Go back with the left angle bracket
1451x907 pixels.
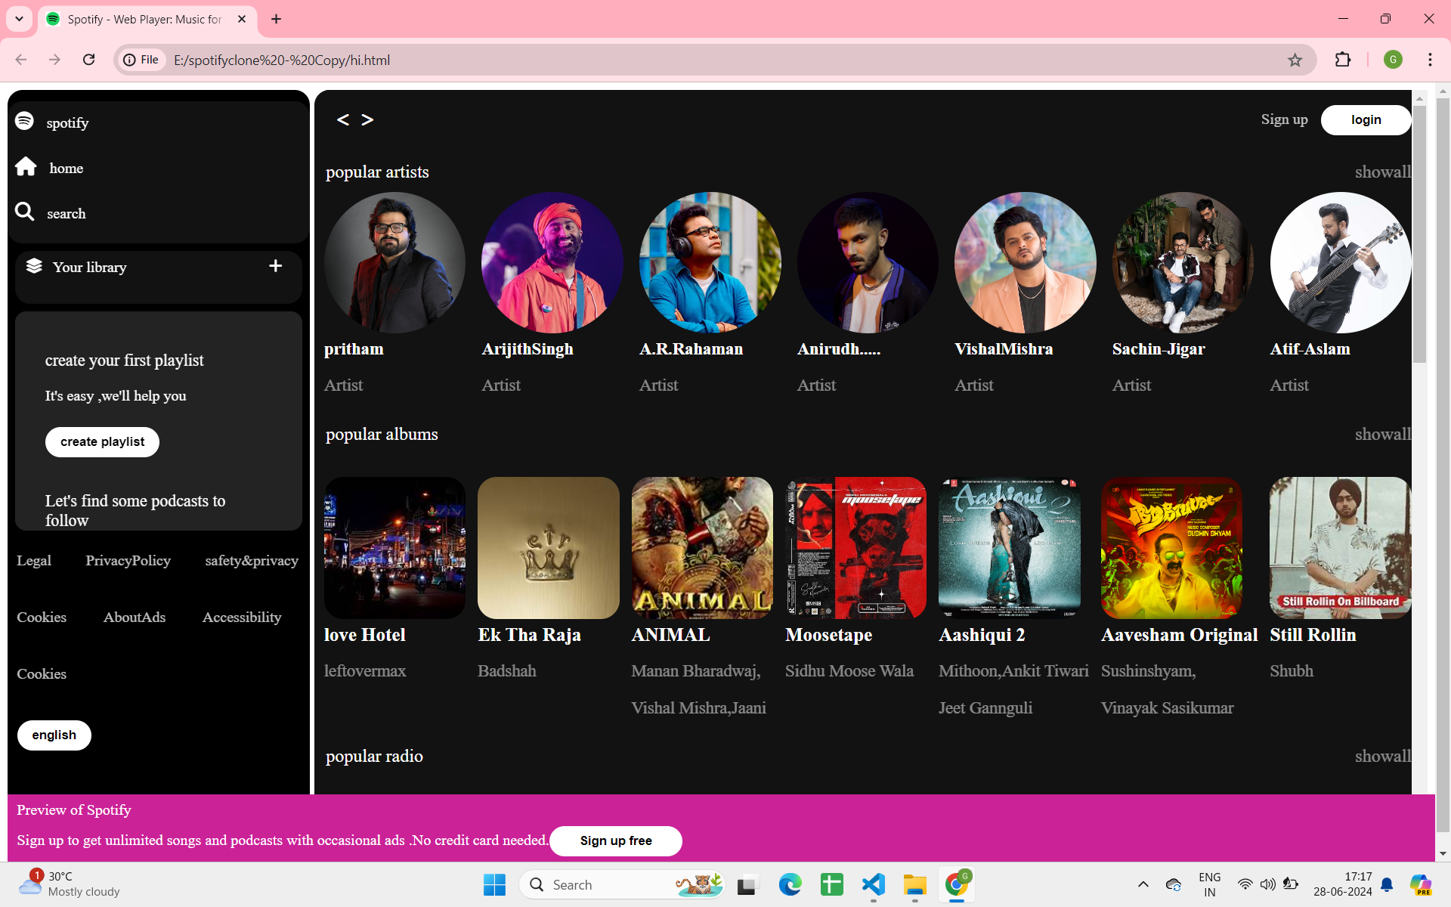tap(343, 119)
